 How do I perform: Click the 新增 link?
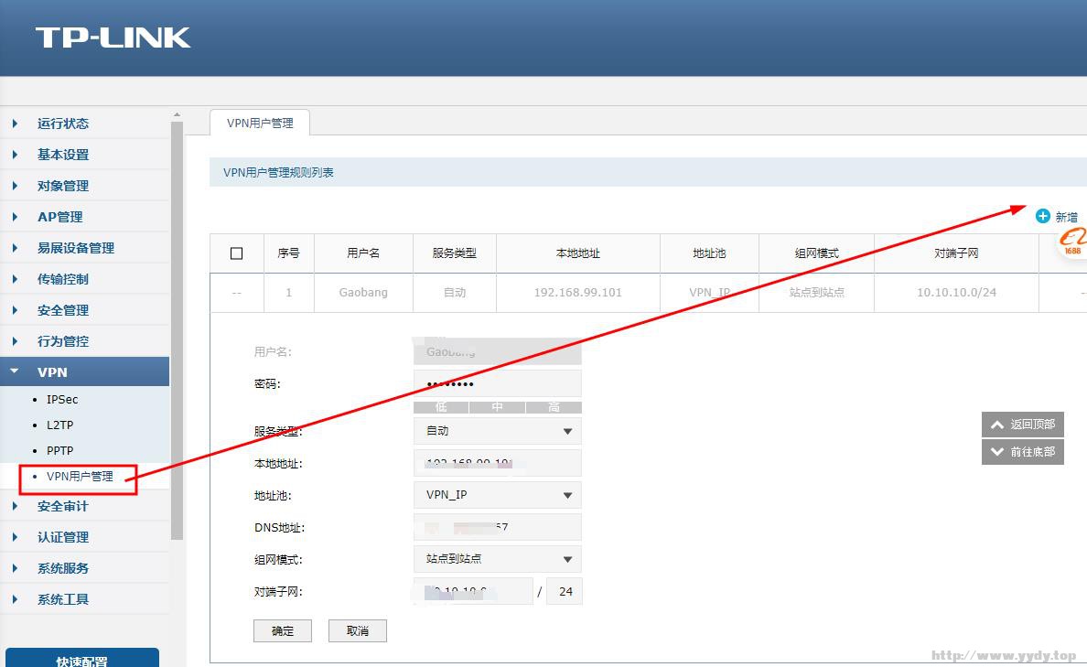click(1066, 217)
